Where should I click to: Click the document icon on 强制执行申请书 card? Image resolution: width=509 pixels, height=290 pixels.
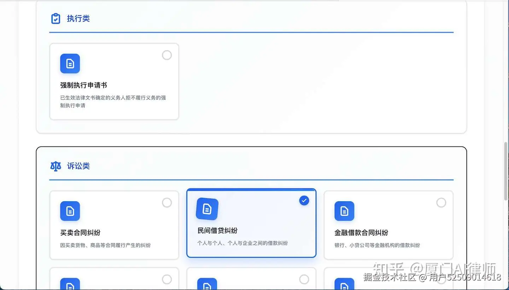coord(70,64)
